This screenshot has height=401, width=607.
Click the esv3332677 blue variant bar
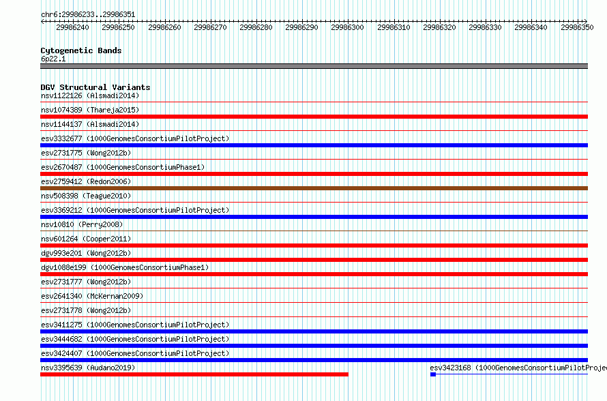[314, 145]
